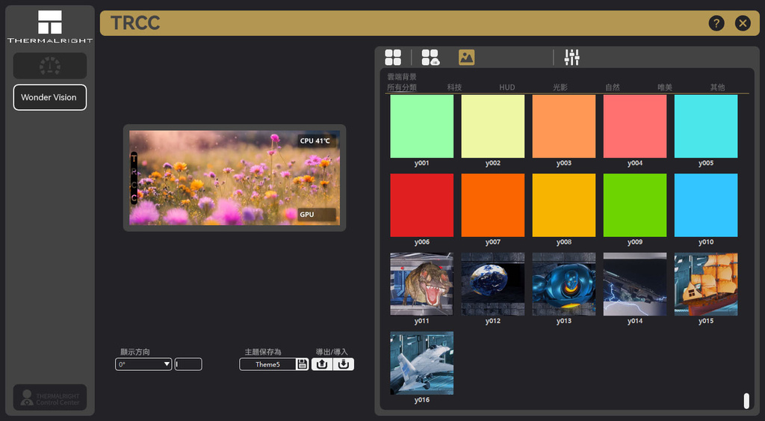This screenshot has height=421, width=765.
Task: Expand the 0° display direction dropdown
Action: point(144,364)
